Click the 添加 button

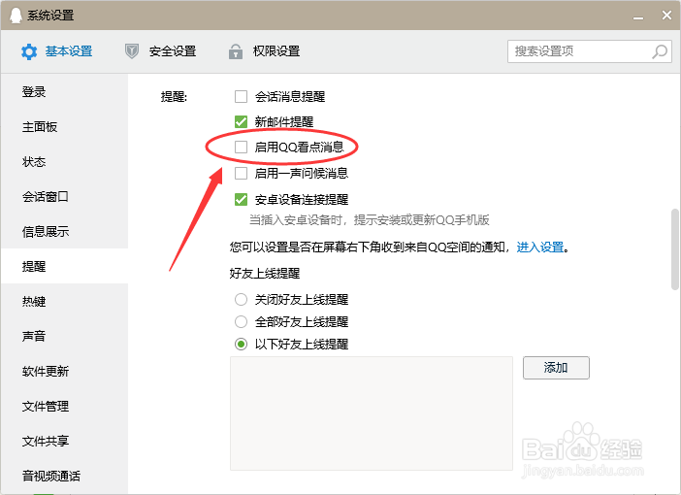pyautogui.click(x=556, y=368)
